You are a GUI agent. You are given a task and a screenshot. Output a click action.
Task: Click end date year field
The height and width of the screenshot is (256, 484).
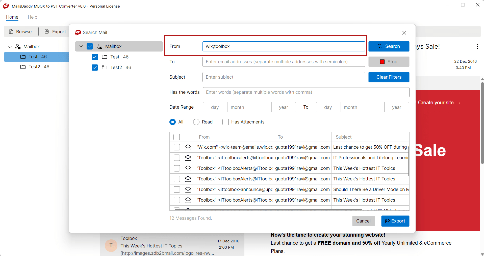(397, 107)
